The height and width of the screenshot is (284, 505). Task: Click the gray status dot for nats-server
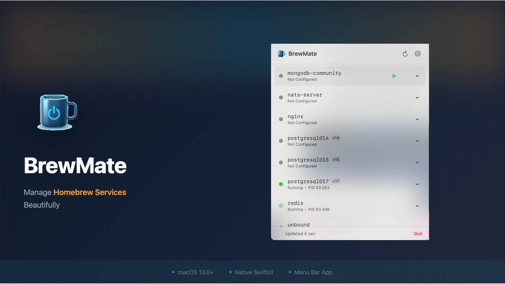[x=281, y=97]
